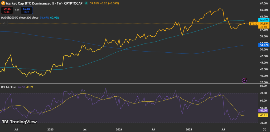The width and height of the screenshot is (270, 132).
Task: Click the 2024 label on time axis
Action: point(119,129)
